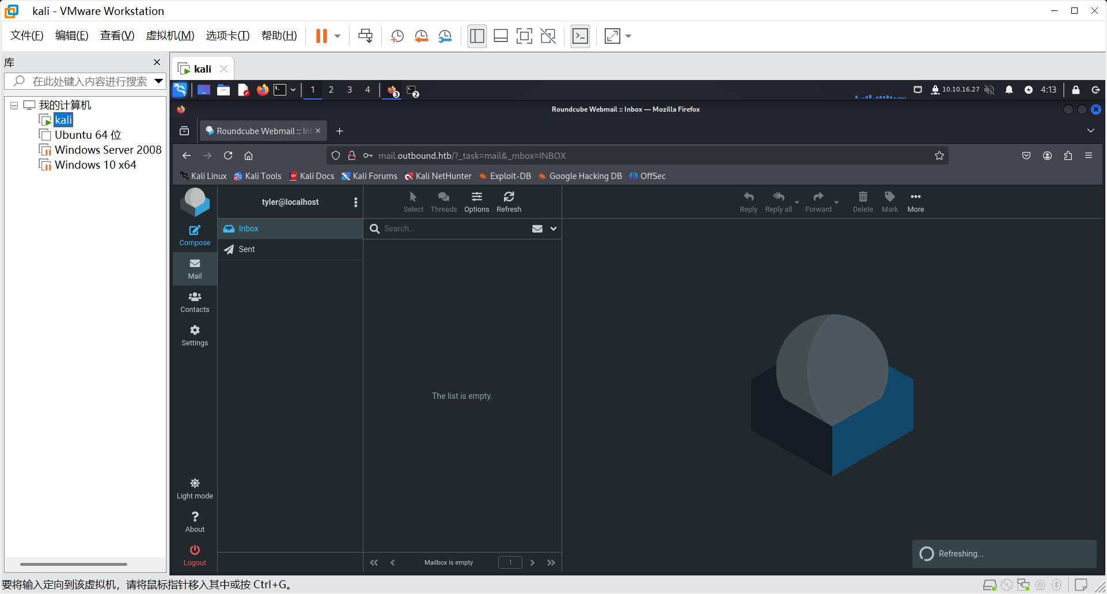This screenshot has width=1107, height=594.
Task: Collapse 我的计算机 tree node
Action: [14, 105]
